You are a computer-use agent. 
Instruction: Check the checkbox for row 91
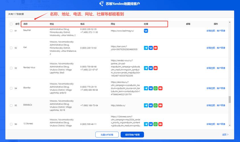pyautogui.click(x=11, y=31)
